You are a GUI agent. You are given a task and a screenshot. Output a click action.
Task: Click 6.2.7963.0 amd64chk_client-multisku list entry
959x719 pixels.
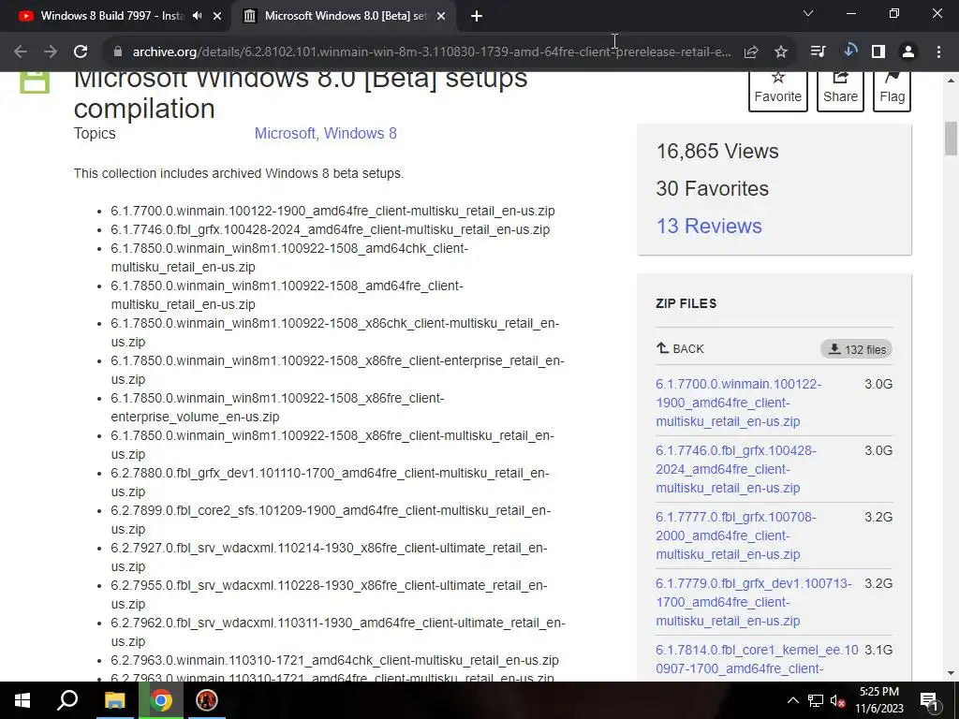point(334,660)
